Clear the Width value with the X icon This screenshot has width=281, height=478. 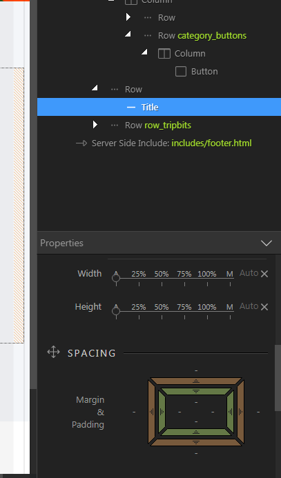click(x=264, y=274)
